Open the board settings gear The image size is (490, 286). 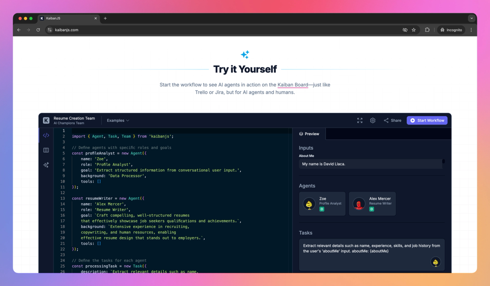click(x=372, y=121)
